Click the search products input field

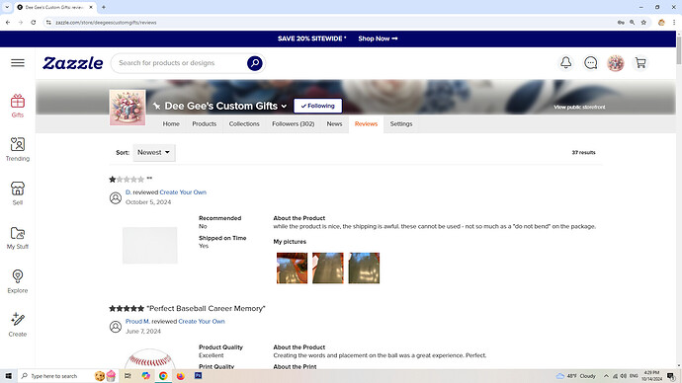point(181,63)
